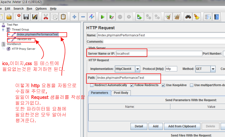The width and height of the screenshot is (225, 137).
Task: Click the Server Name or IP field
Action: (x=159, y=54)
